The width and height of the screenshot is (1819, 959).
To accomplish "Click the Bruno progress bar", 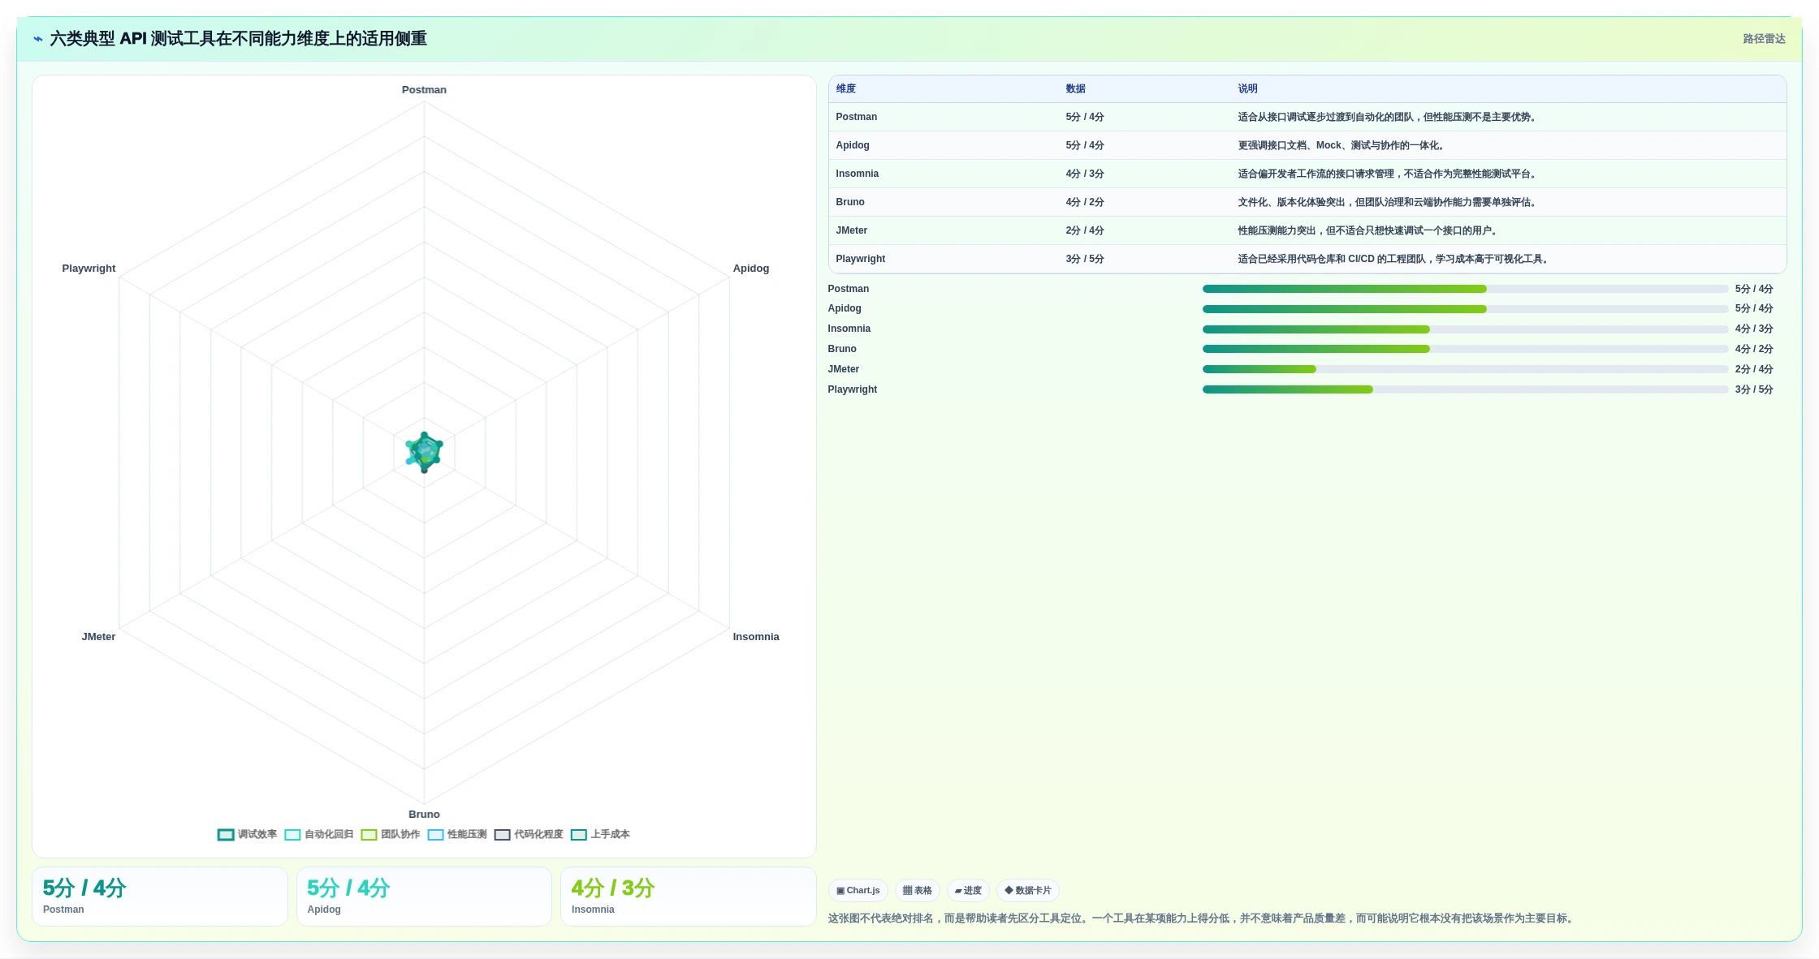I will click(1465, 349).
